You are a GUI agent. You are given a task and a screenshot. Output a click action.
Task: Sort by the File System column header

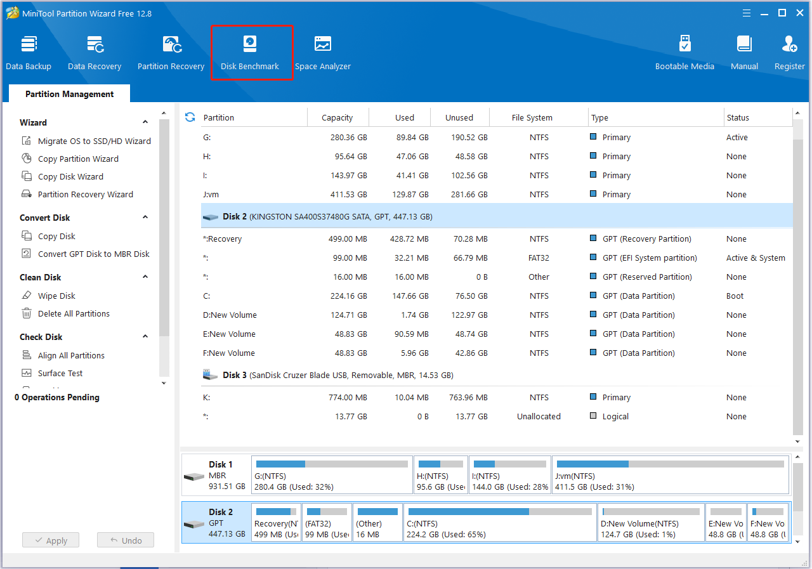click(539, 117)
